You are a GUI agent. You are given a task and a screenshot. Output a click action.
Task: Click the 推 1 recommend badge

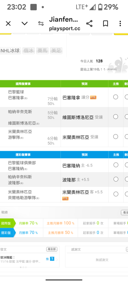click(50, 259)
